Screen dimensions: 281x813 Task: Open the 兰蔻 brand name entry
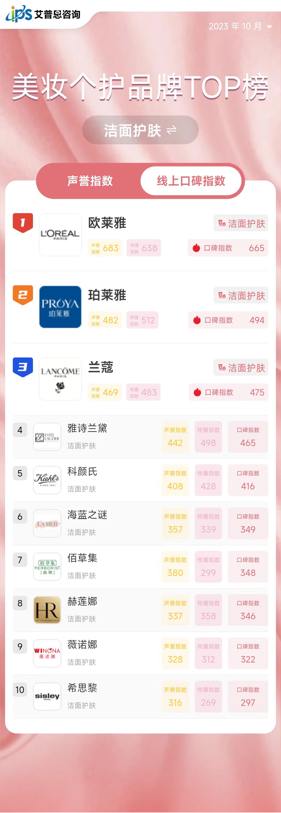click(x=101, y=367)
